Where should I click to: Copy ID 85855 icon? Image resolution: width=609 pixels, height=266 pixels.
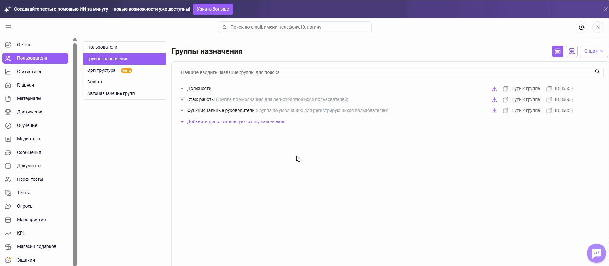click(x=549, y=111)
